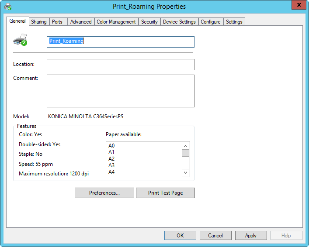Open the Ports tab

tap(57, 22)
